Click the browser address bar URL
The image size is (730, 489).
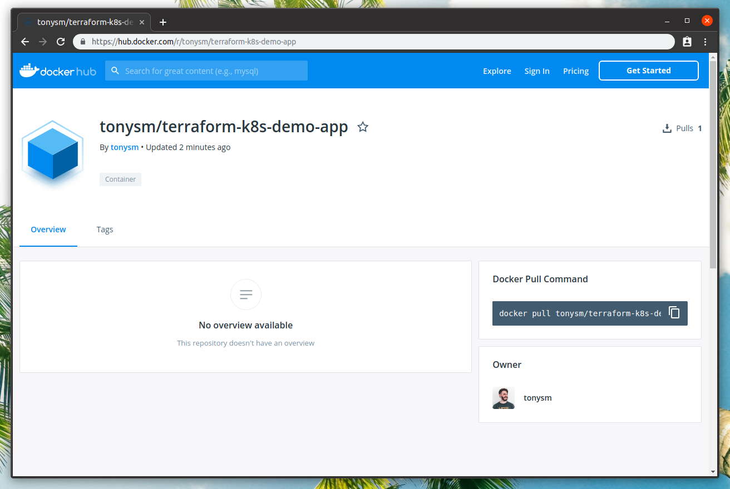pos(194,42)
